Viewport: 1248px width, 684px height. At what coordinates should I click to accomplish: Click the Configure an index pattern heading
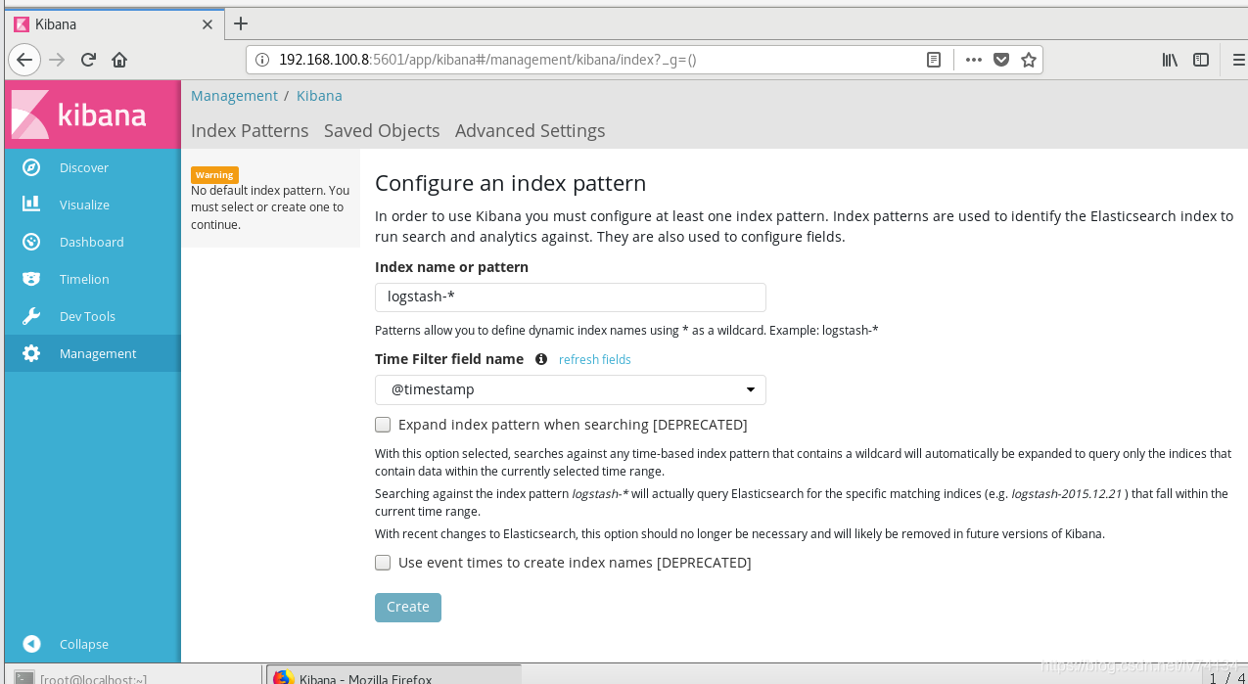tap(511, 183)
